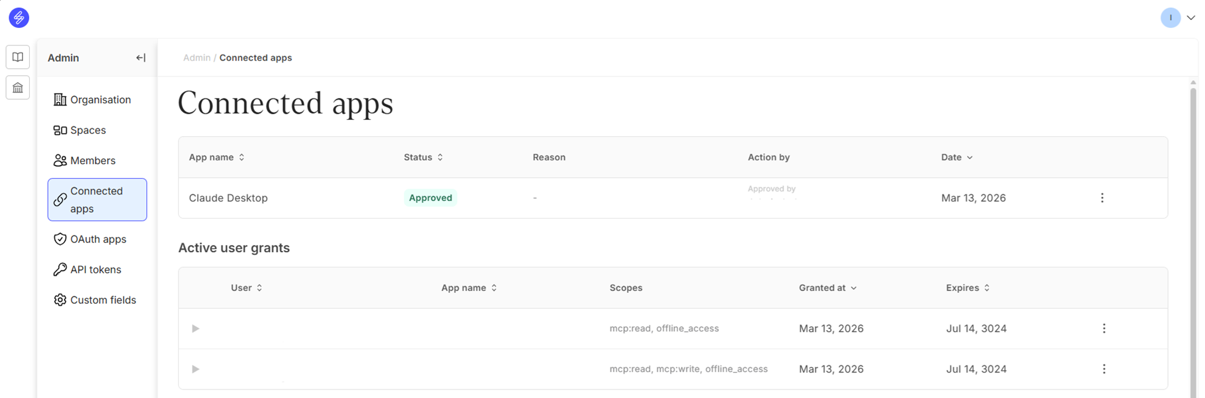Click the Admin breadcrumb link

[197, 58]
